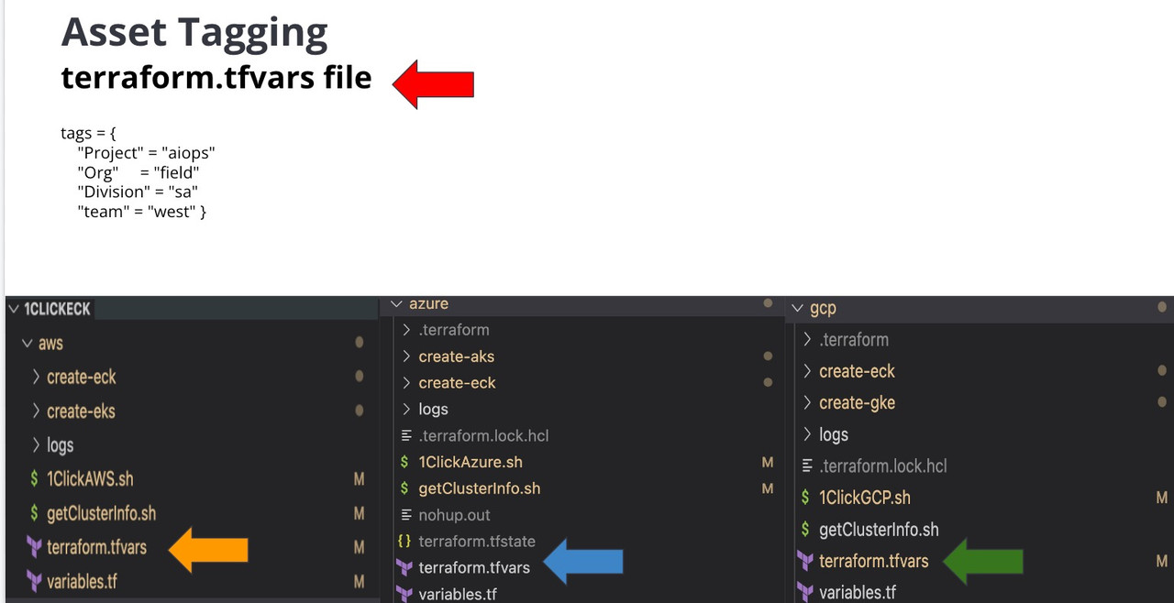Expand the create-gke folder
The width and height of the screenshot is (1174, 603).
point(807,402)
